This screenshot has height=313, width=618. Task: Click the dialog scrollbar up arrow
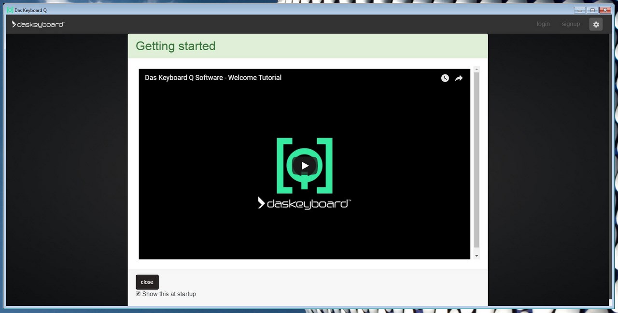tap(477, 69)
